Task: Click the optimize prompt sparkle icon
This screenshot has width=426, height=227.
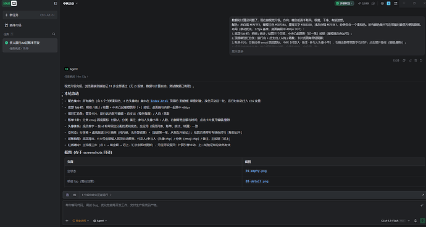Action: pyautogui.click(x=422, y=205)
